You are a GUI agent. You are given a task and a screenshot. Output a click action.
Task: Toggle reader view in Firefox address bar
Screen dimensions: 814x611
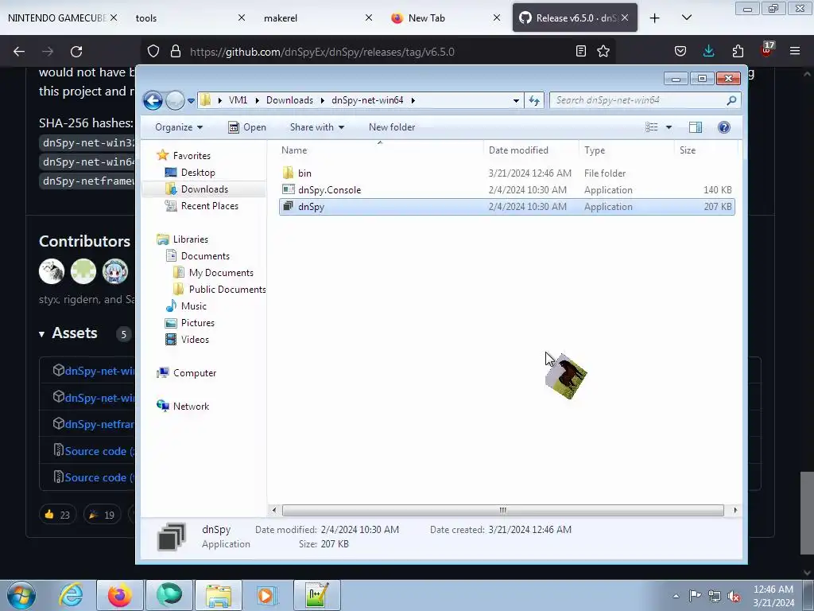point(581,51)
